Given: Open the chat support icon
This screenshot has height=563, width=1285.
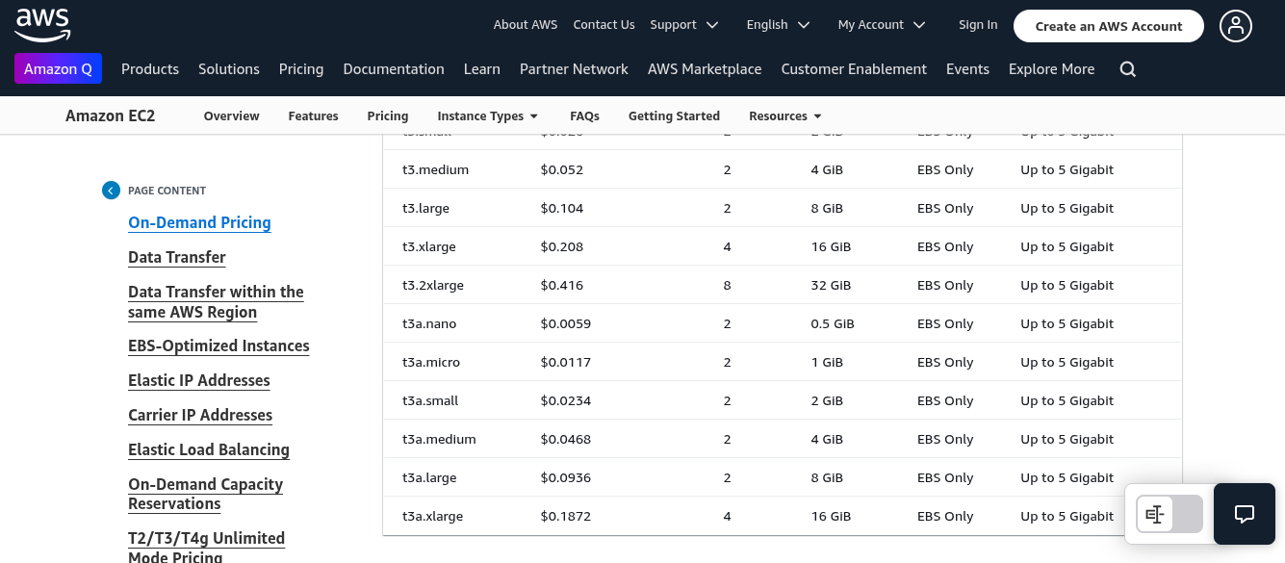Looking at the screenshot, I should [x=1244, y=514].
